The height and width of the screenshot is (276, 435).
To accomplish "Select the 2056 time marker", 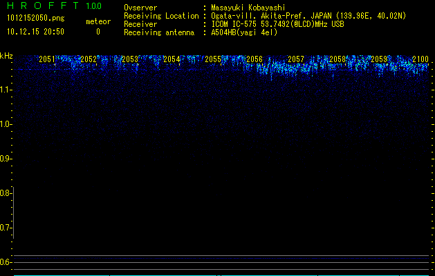I will click(254, 59).
